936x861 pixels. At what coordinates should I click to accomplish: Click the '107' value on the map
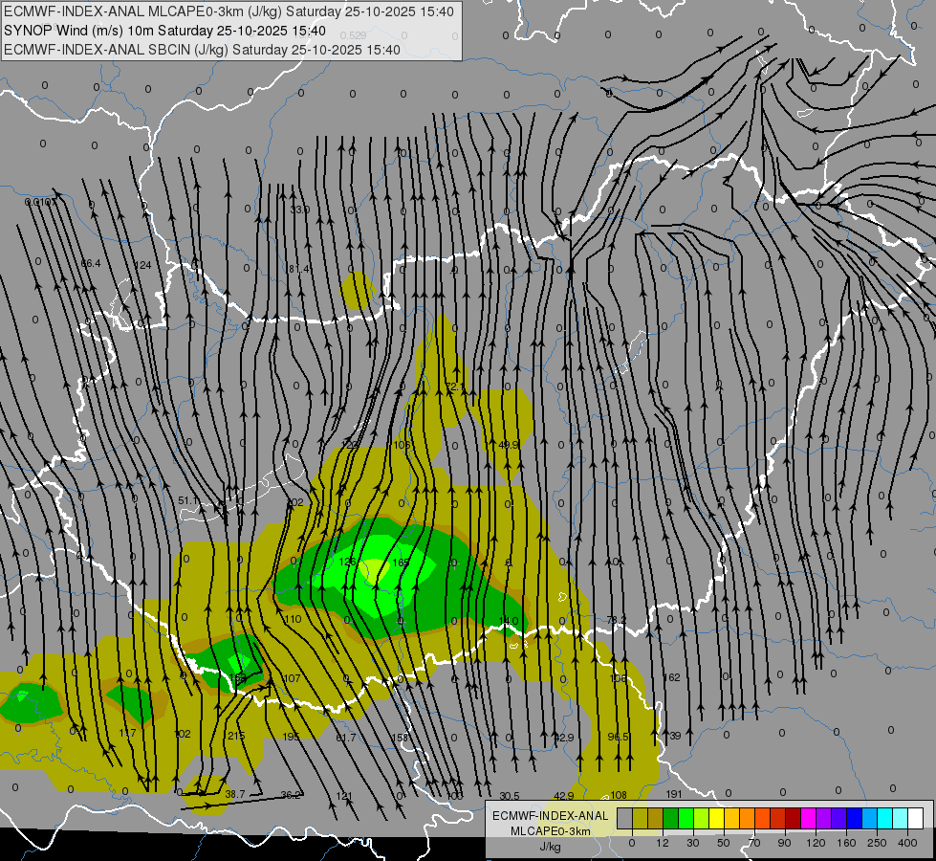[x=292, y=678]
